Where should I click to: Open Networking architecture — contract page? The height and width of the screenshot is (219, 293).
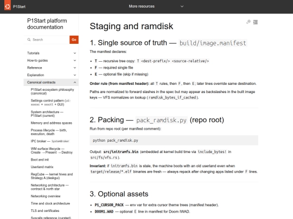(50, 187)
